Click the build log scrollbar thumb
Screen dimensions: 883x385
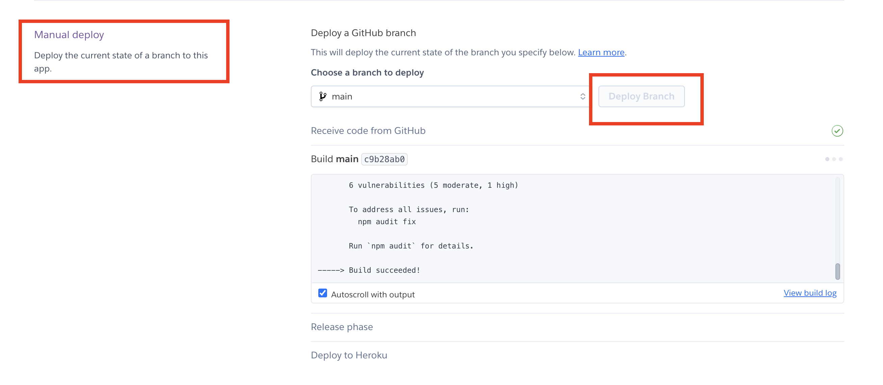(837, 271)
